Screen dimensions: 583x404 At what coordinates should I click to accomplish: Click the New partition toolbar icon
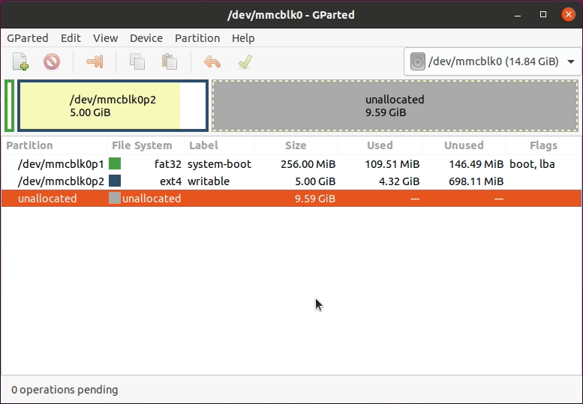(20, 61)
